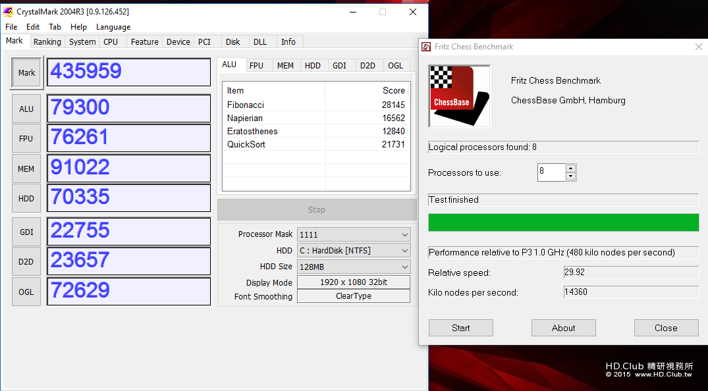Select the Eratosthenes row
Viewport: 708px width, 391px height.
[316, 131]
